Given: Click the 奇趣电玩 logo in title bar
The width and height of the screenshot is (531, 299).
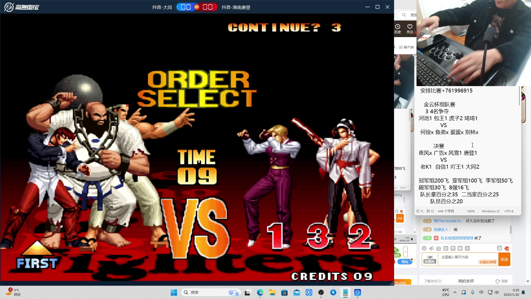Looking at the screenshot, I should (22, 7).
